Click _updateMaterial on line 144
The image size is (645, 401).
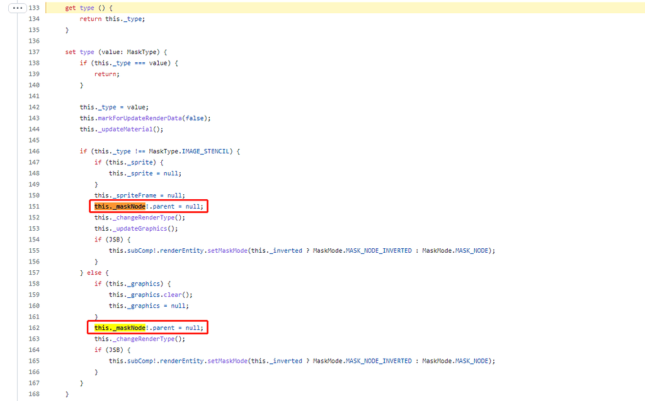point(127,129)
